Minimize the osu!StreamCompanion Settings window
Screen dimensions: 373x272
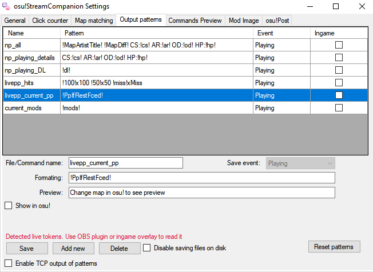[310, 6]
